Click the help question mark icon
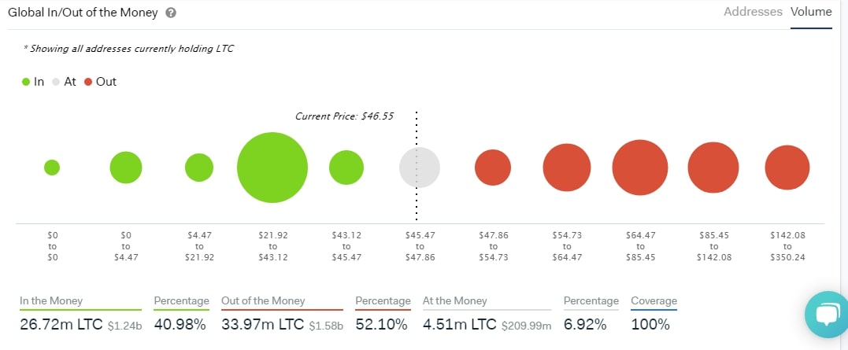Screen dimensions: 848x350 point(172,13)
